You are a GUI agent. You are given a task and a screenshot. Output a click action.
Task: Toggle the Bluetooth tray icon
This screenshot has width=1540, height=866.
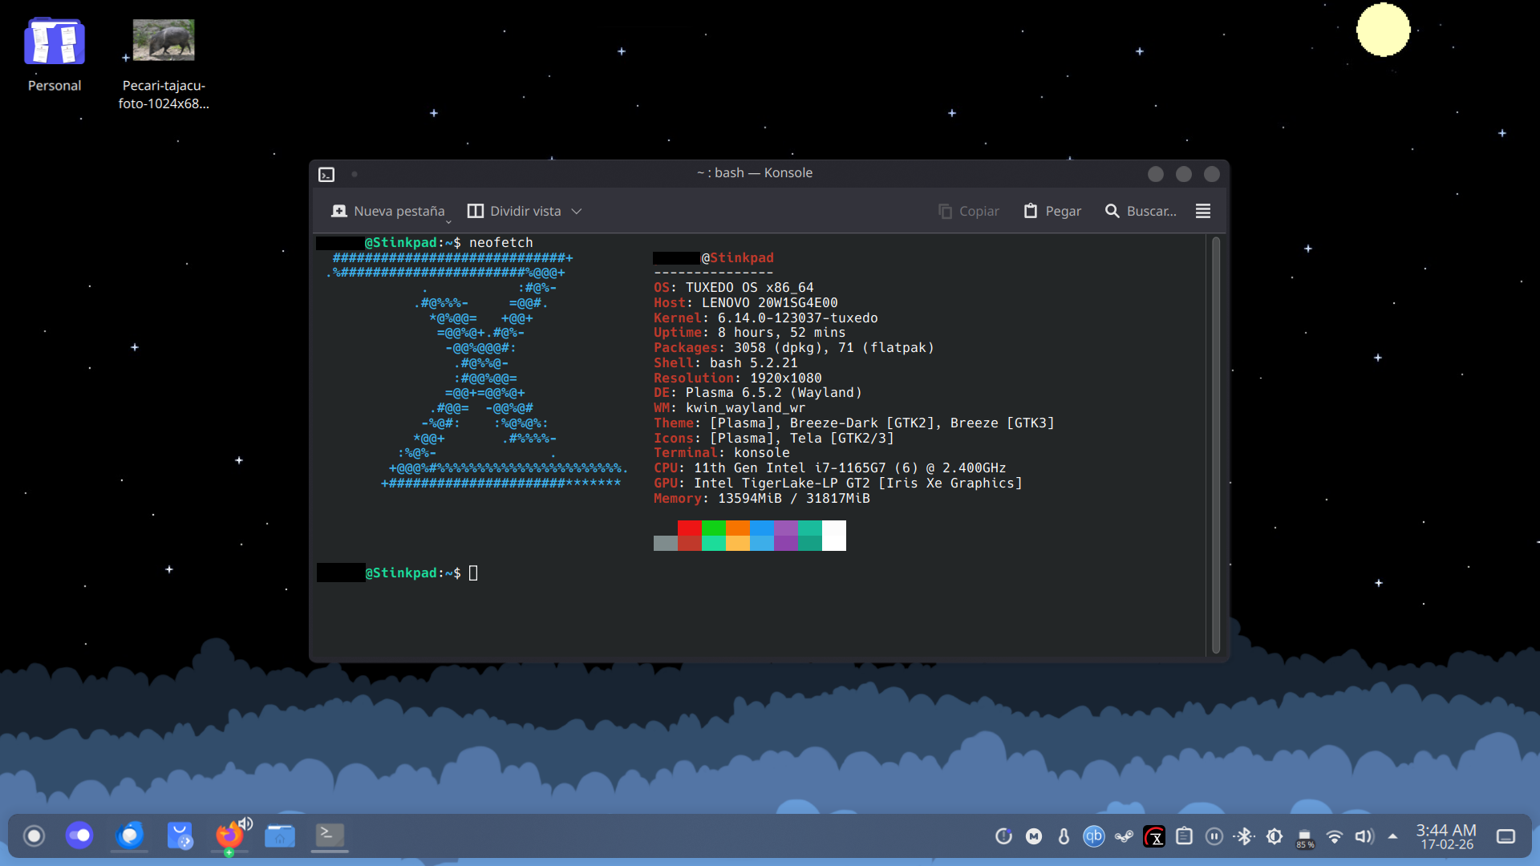point(1244,836)
